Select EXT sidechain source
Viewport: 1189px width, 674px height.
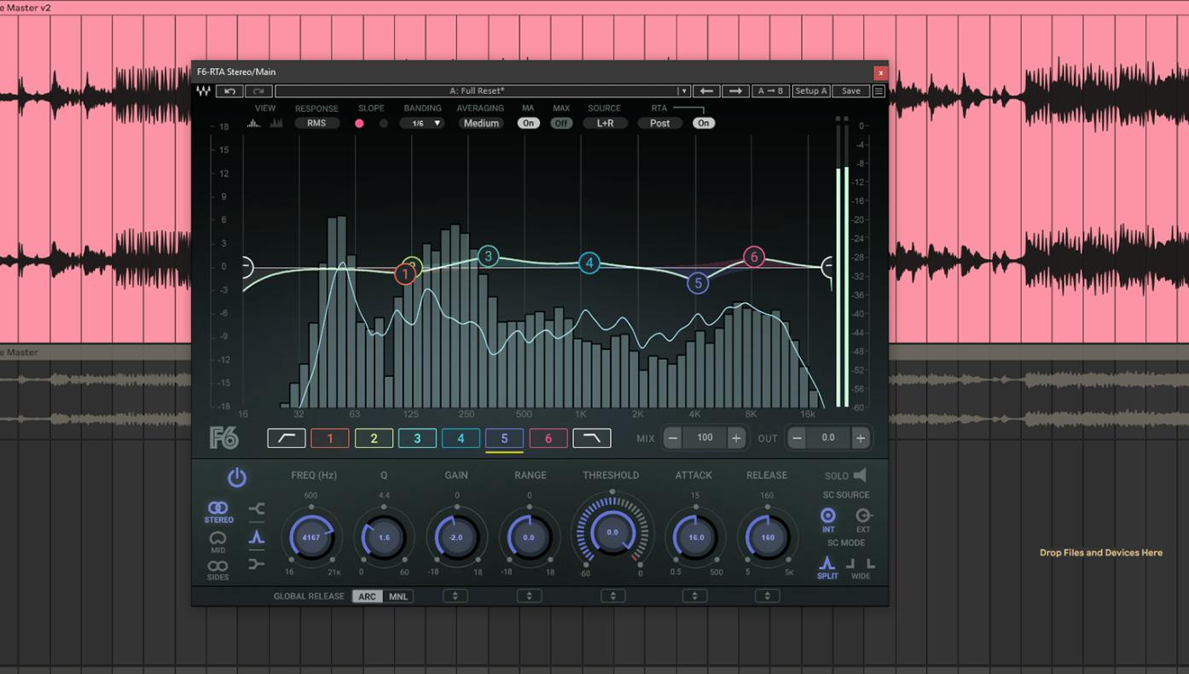click(x=863, y=520)
